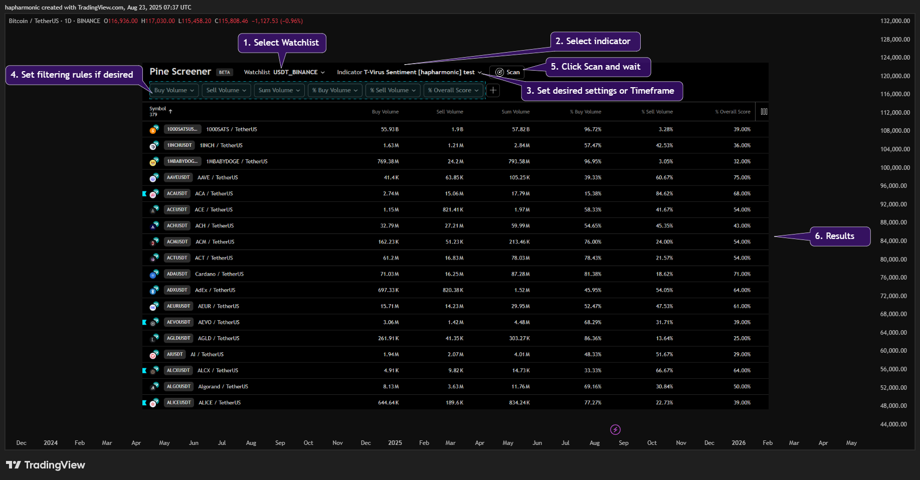Click the ACMUSDT ticker tag
The image size is (920, 480).
click(177, 242)
